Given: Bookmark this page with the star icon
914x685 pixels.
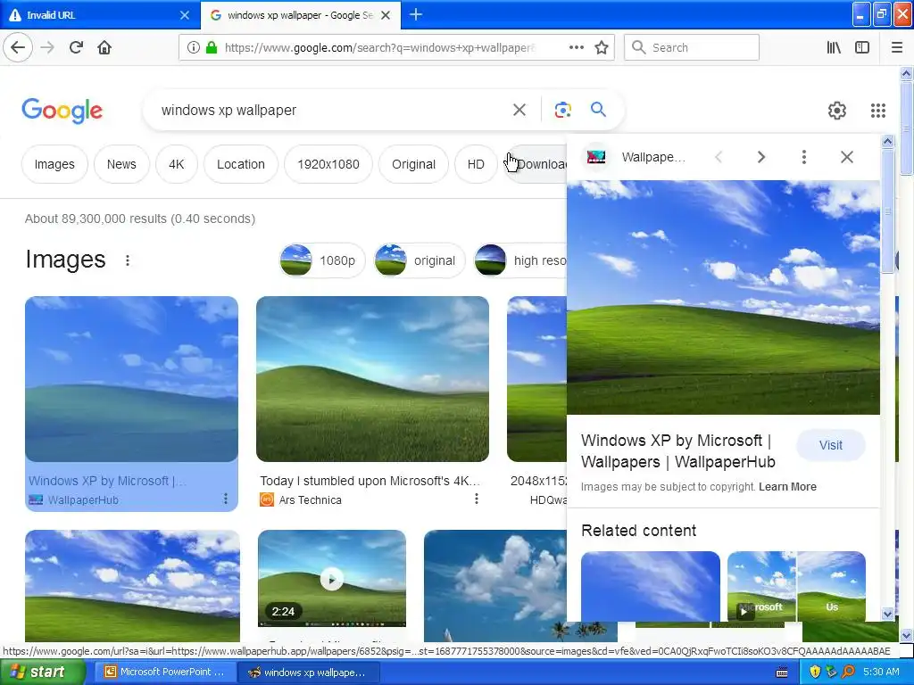Looking at the screenshot, I should pyautogui.click(x=602, y=48).
